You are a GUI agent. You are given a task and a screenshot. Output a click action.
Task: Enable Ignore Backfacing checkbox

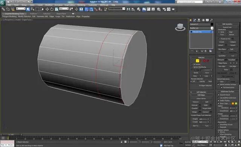click(x=192, y=67)
